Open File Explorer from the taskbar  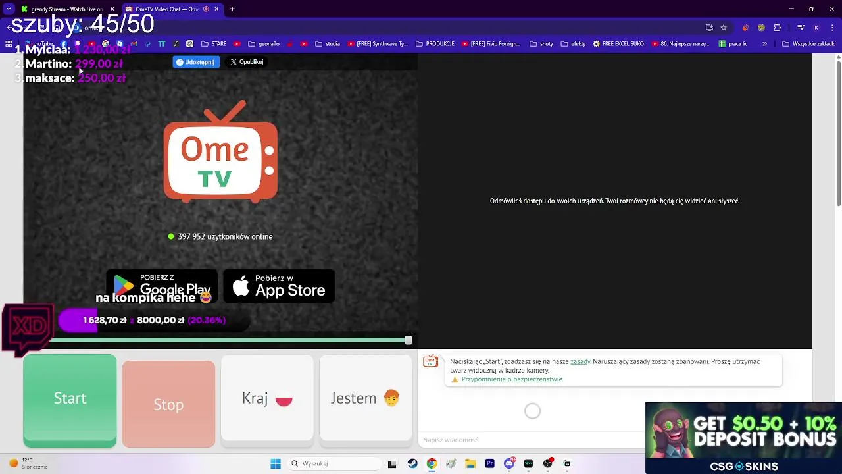click(470, 463)
